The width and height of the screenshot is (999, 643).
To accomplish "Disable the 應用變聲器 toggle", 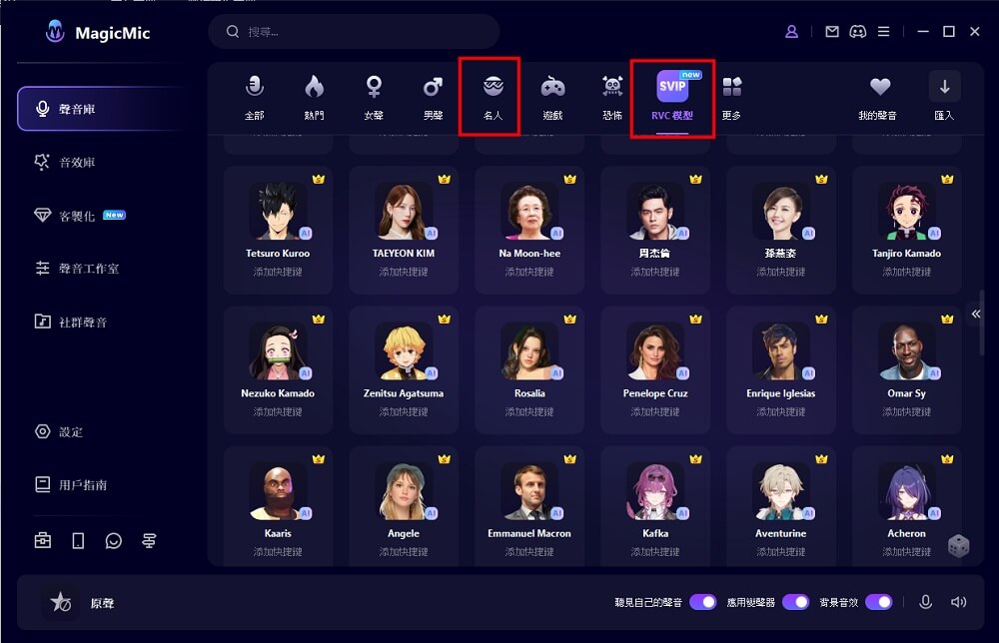I will pyautogui.click(x=796, y=602).
